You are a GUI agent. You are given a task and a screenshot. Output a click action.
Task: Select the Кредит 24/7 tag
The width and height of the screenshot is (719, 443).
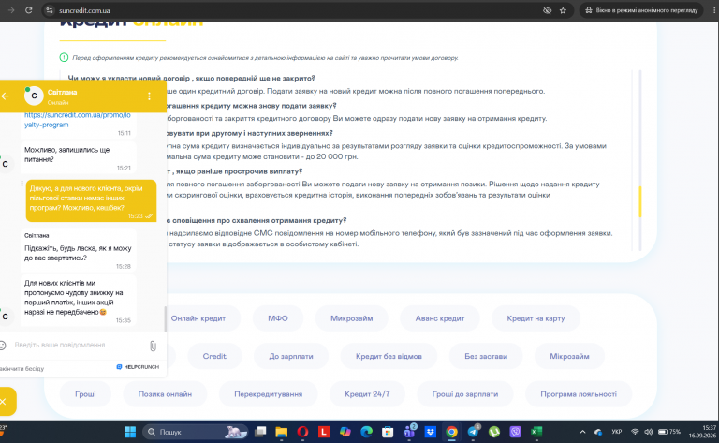(x=367, y=394)
